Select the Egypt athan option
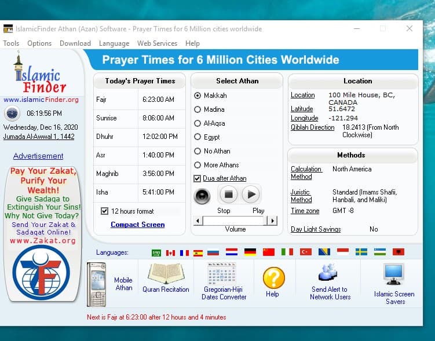This screenshot has height=341, width=435. [198, 137]
